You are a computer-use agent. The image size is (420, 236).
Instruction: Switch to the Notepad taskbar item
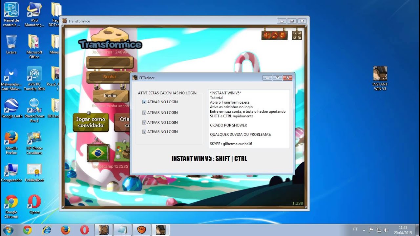(123, 230)
